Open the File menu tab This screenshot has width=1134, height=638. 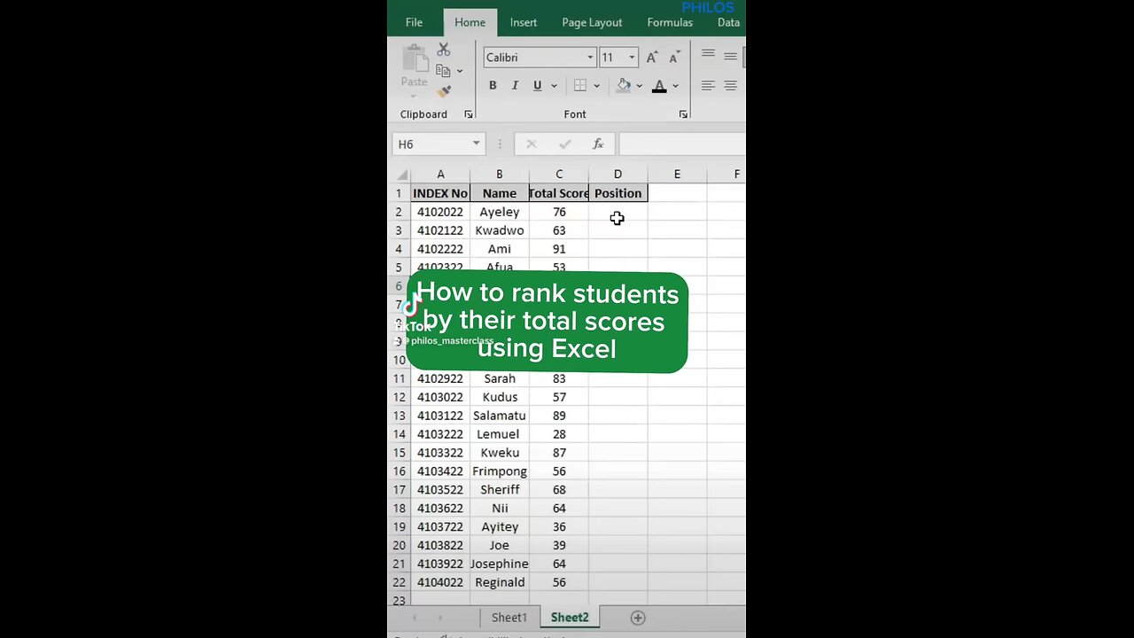[x=414, y=23]
